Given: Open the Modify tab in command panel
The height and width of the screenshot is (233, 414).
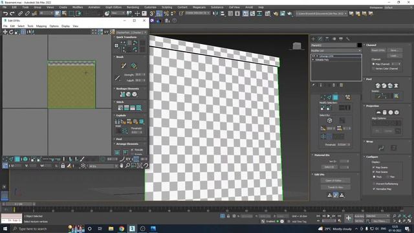Looking at the screenshot, I should coord(320,39).
